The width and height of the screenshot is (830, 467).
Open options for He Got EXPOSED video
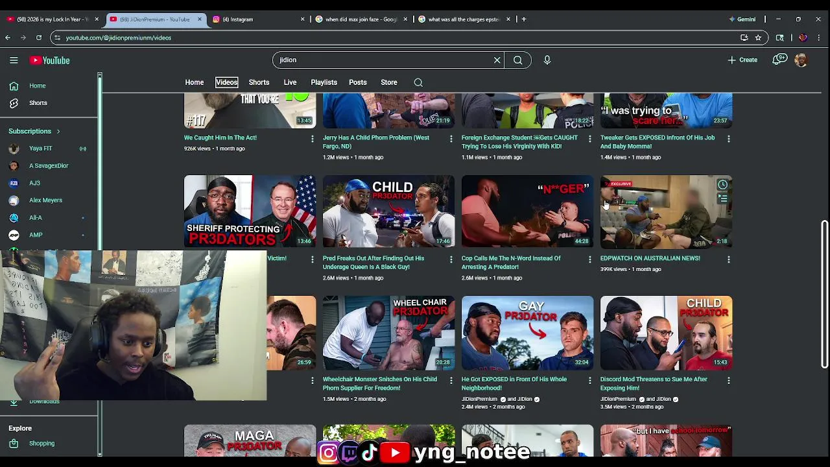589,381
